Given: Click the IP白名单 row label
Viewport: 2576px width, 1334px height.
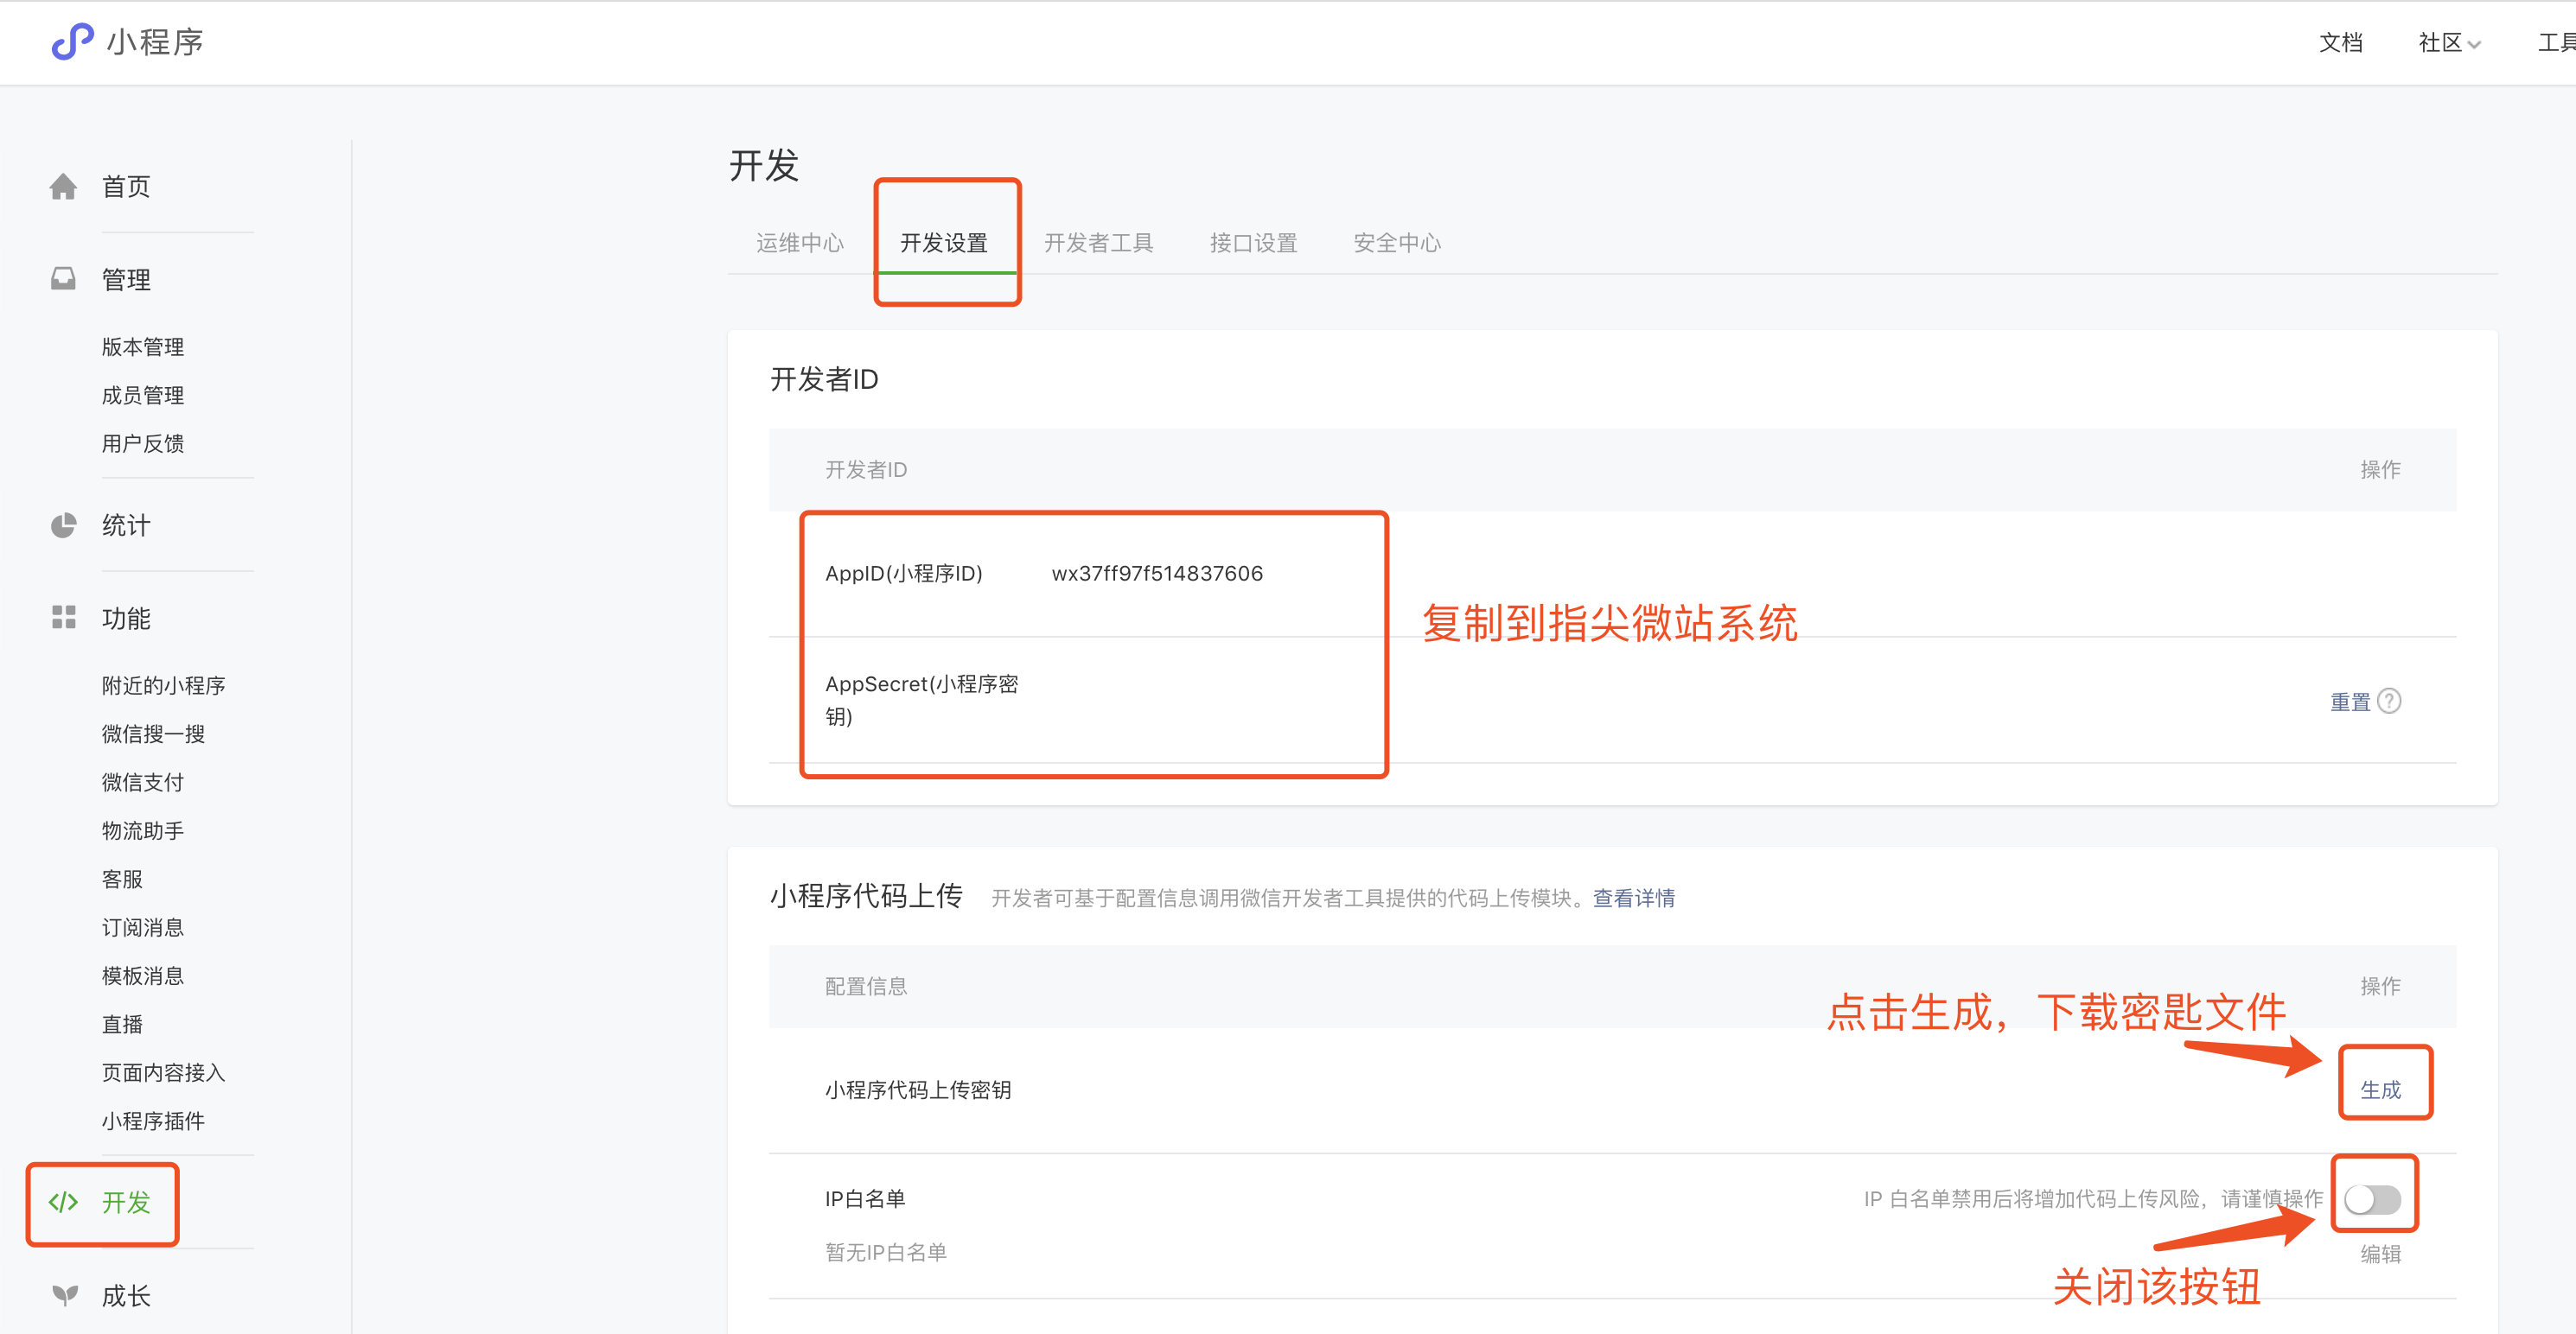Looking at the screenshot, I should (865, 1198).
